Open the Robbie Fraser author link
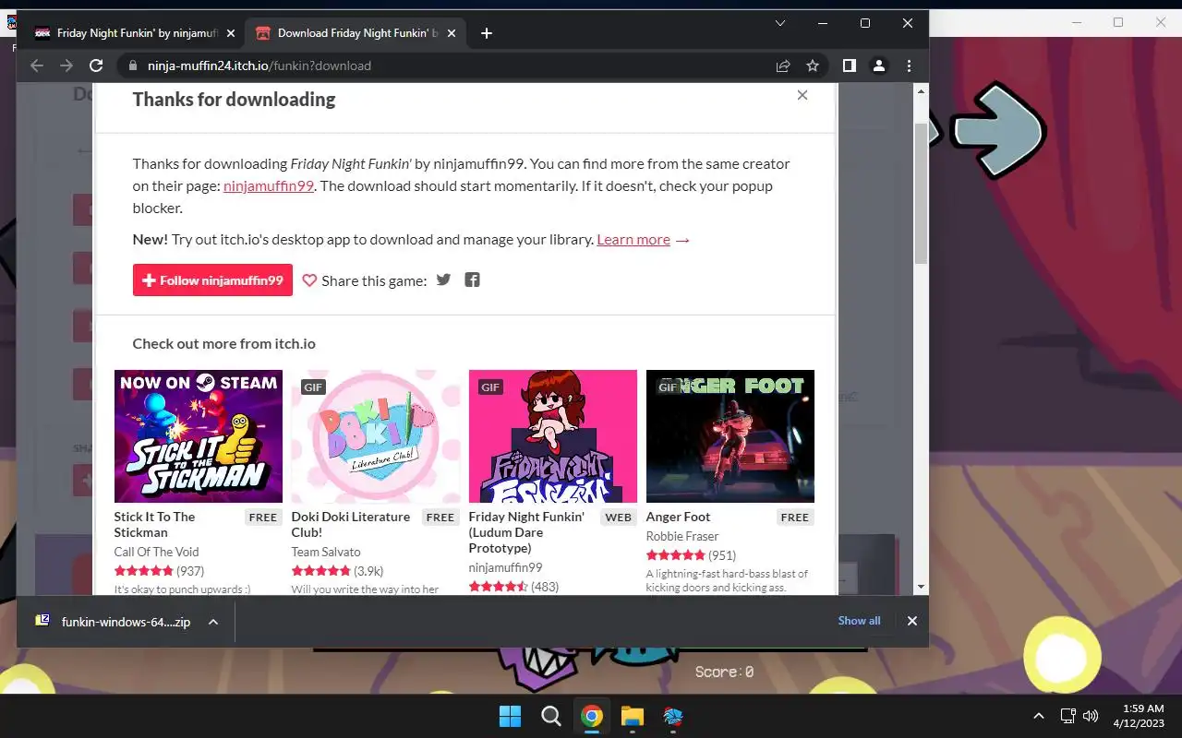This screenshot has height=738, width=1182. [682, 536]
